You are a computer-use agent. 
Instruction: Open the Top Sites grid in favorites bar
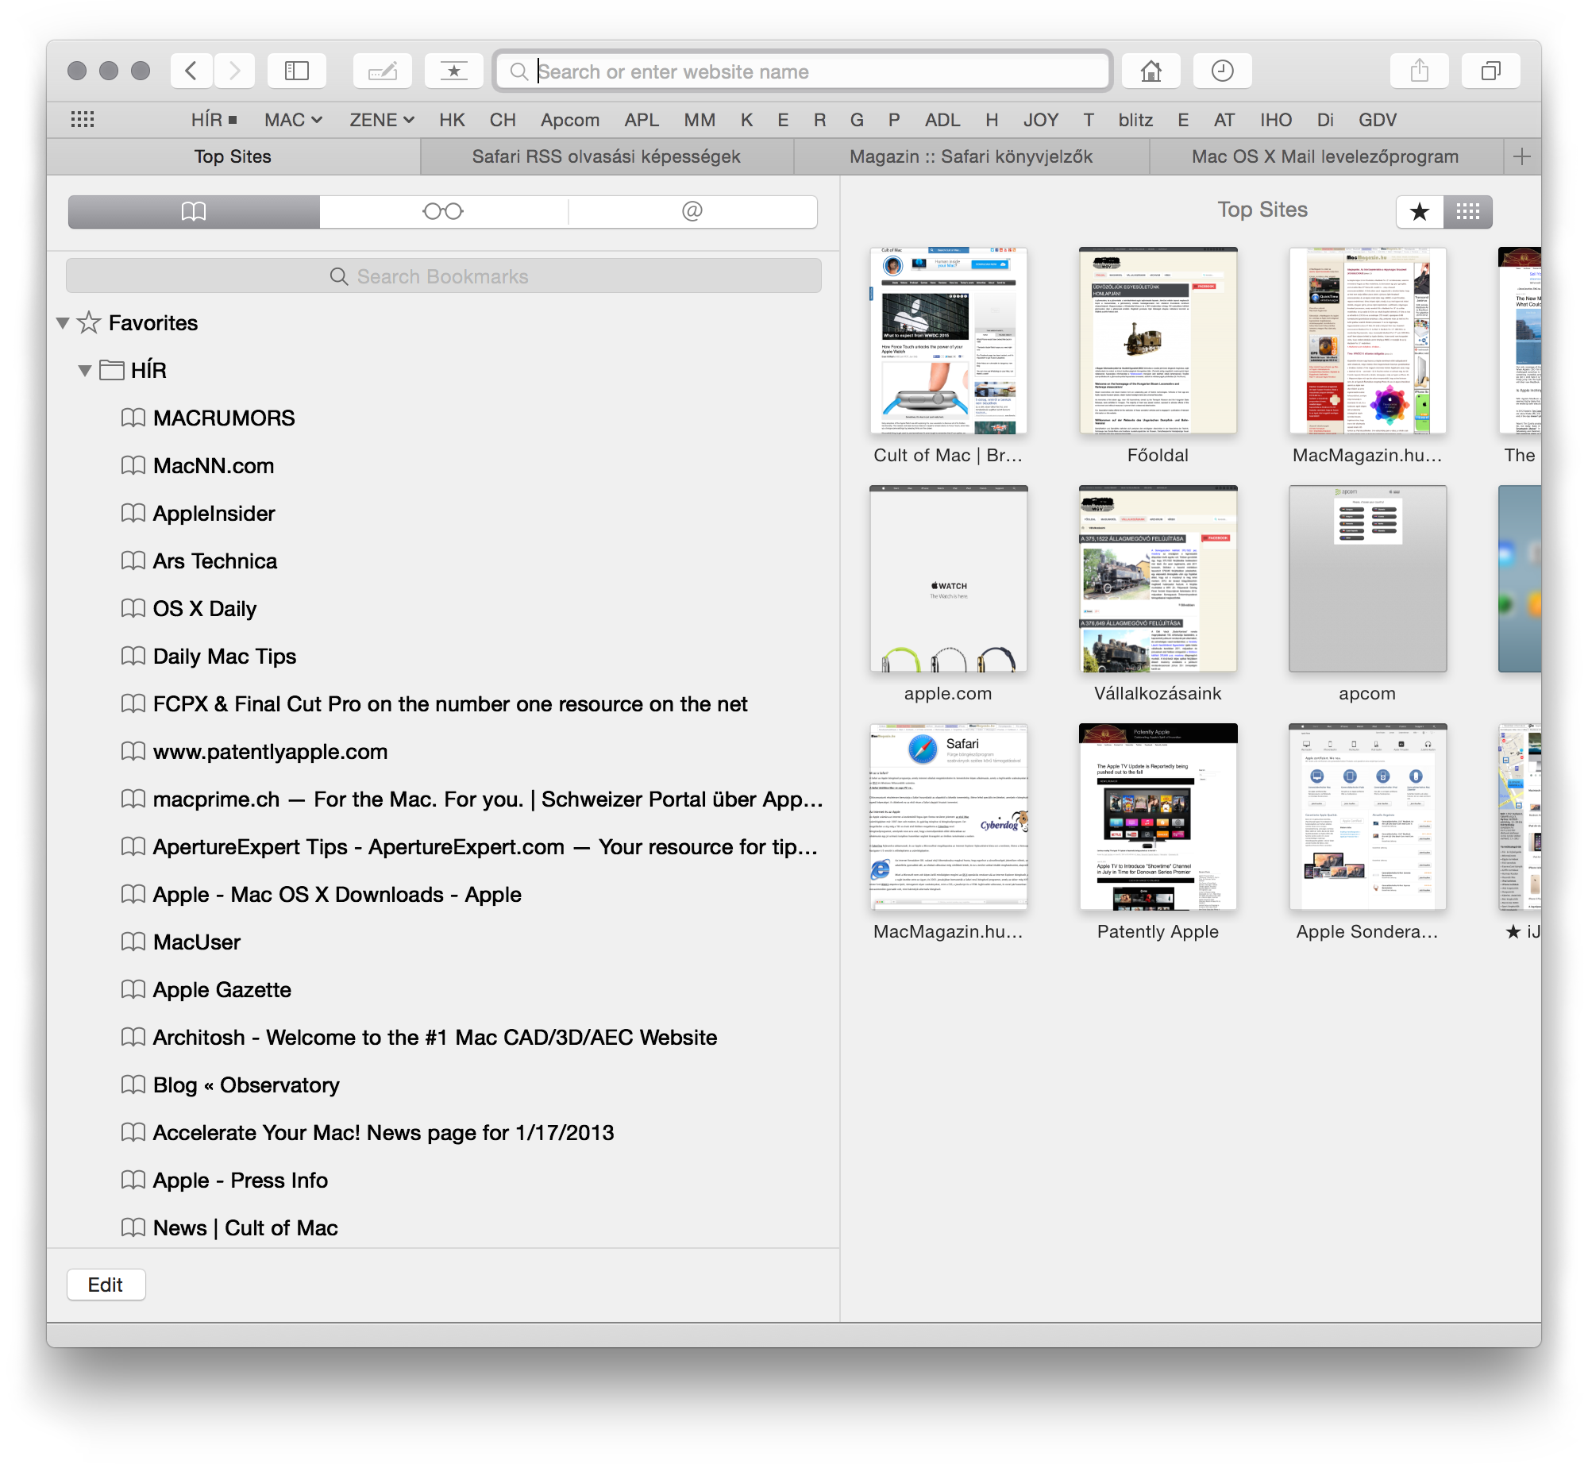click(83, 120)
